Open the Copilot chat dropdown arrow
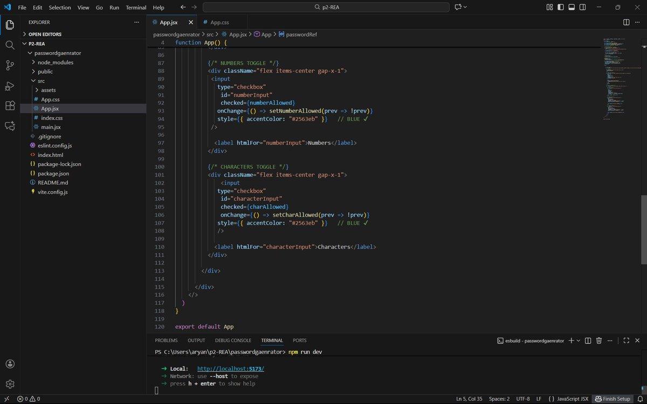 click(x=465, y=7)
